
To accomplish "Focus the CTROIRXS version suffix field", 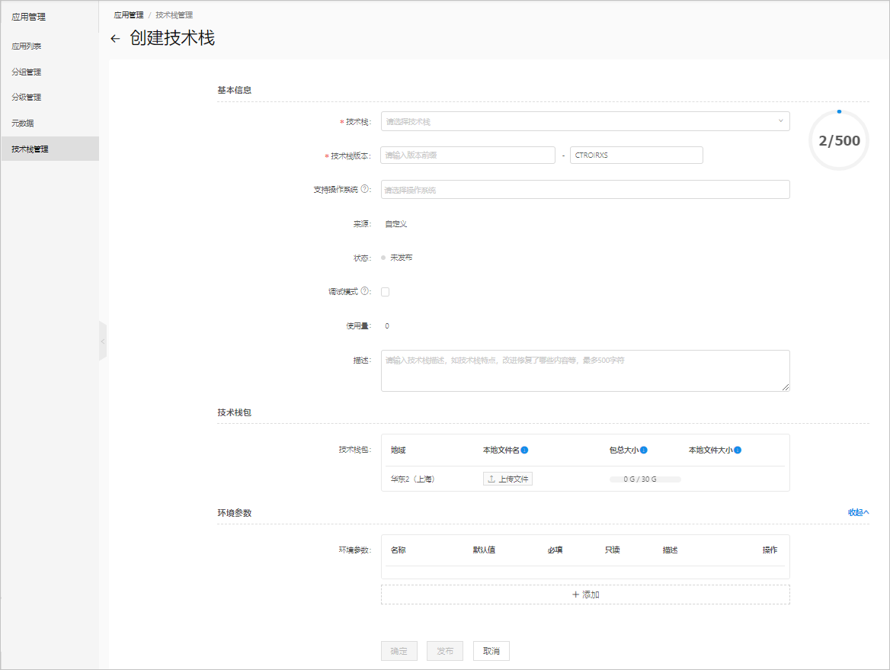I will 636,155.
